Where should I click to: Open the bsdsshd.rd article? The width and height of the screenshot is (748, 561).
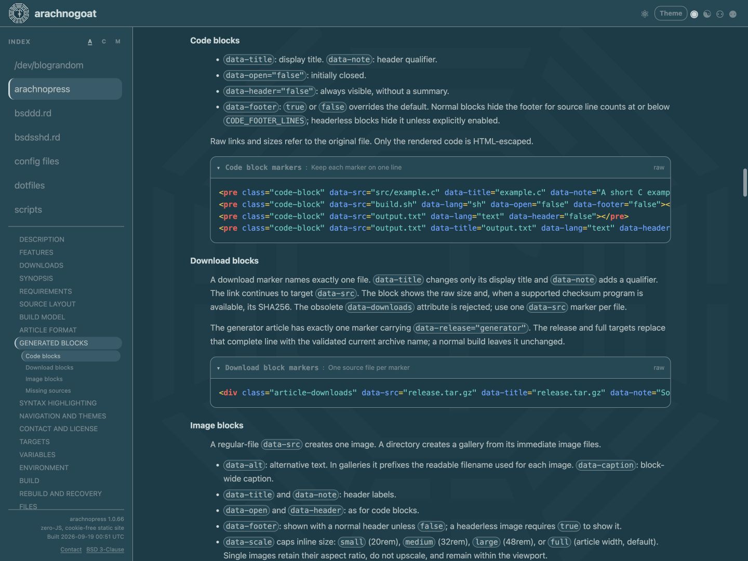[65, 137]
